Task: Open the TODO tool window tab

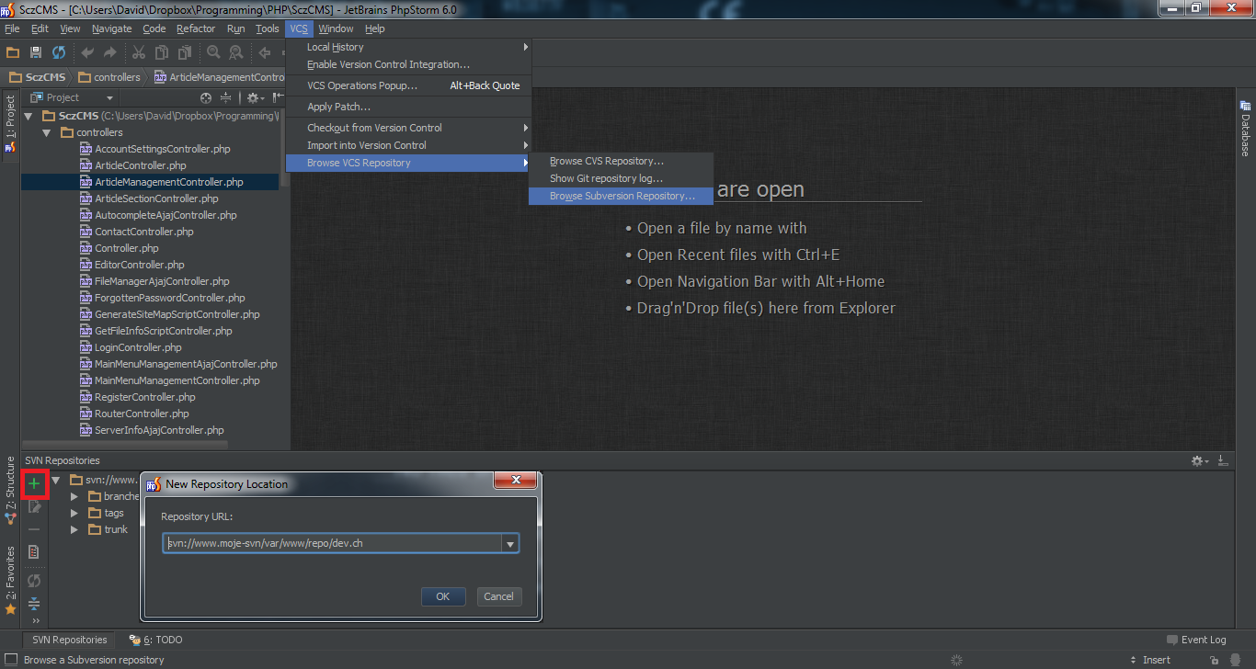Action: 155,640
